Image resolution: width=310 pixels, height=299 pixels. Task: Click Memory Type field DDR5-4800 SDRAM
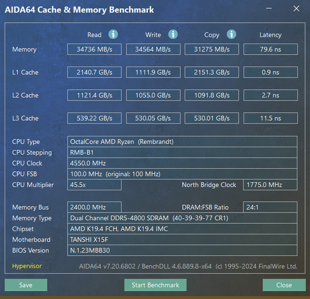coord(182,218)
